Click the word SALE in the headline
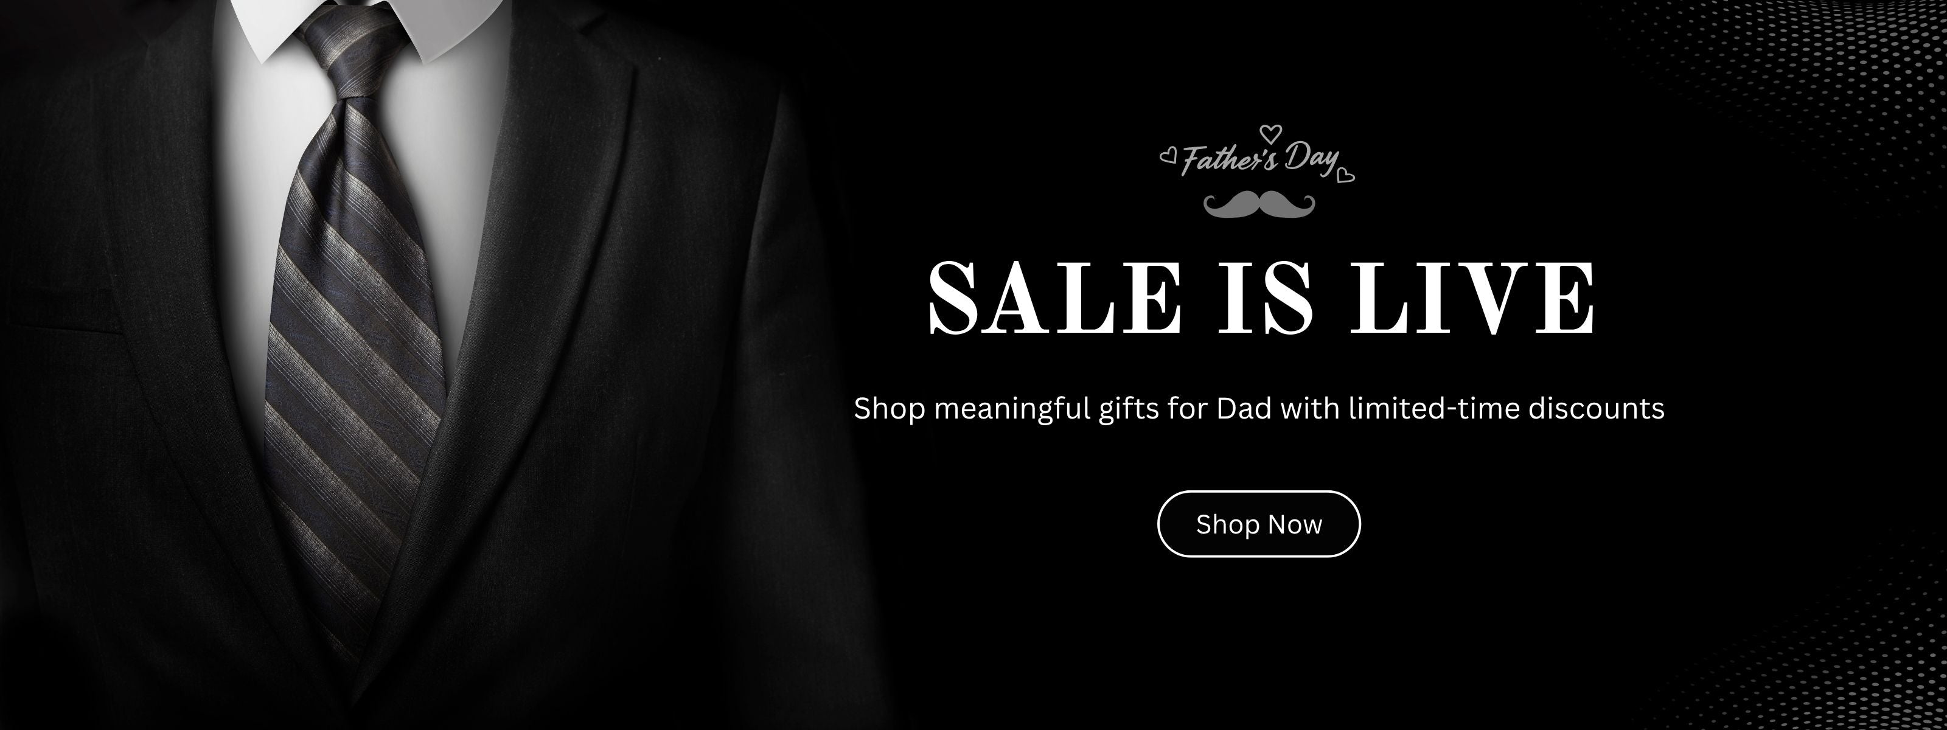 click(x=1054, y=297)
